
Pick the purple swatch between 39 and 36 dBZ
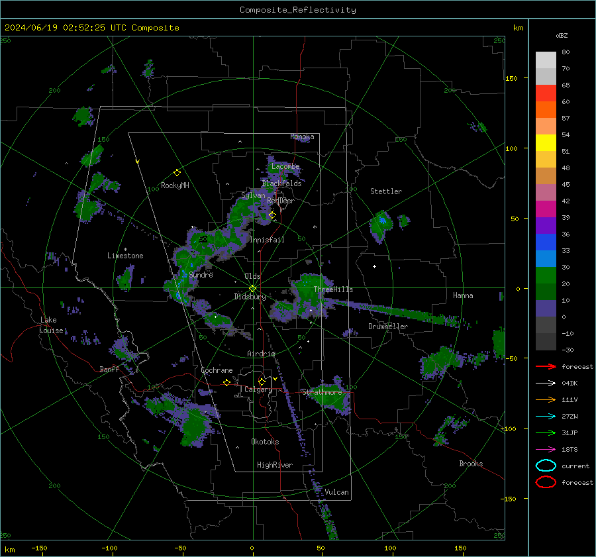(x=546, y=226)
